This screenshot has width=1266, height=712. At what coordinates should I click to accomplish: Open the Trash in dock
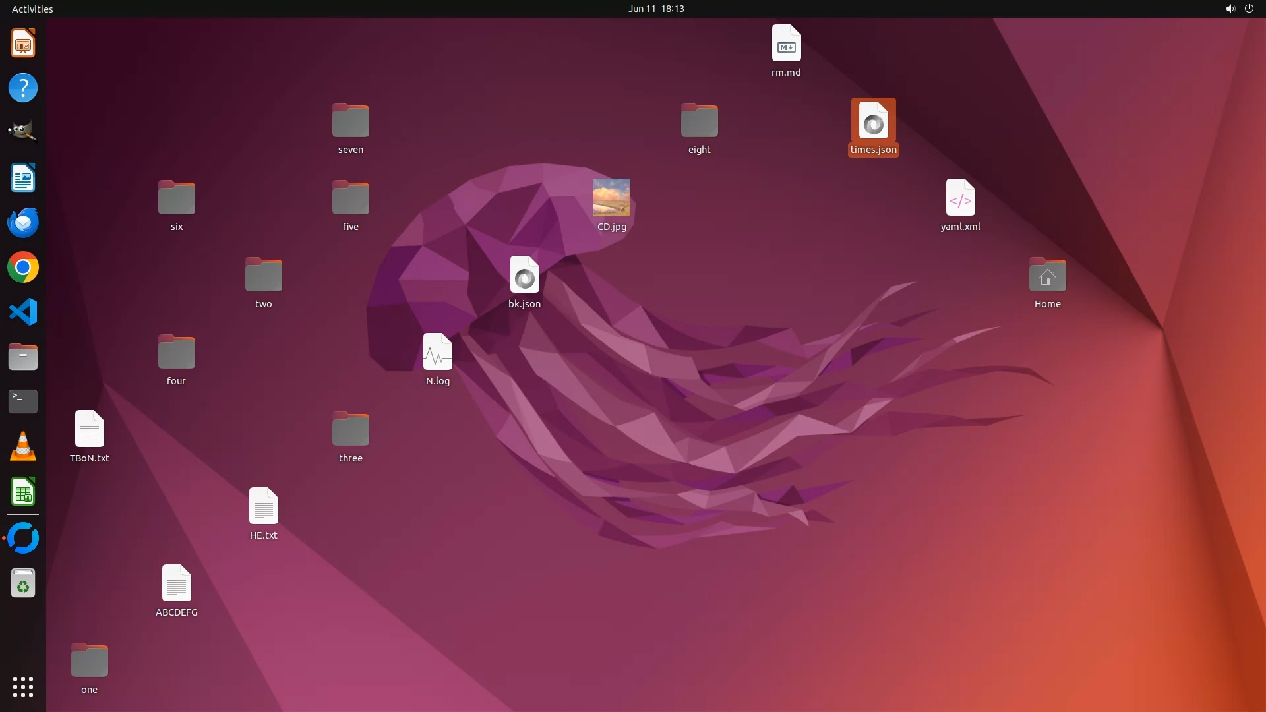[23, 583]
